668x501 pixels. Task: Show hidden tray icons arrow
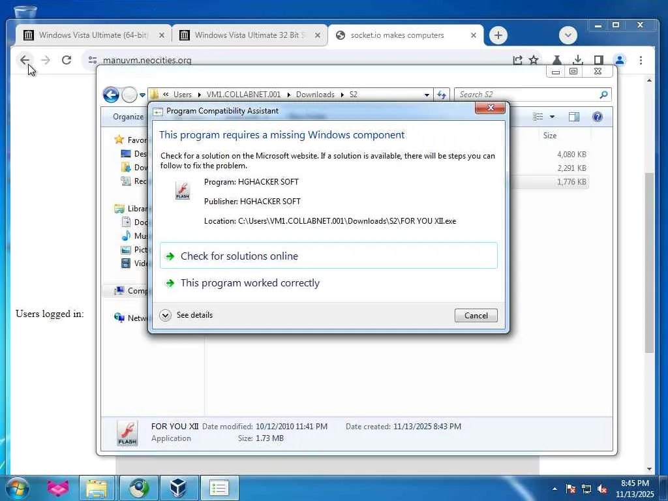(x=554, y=489)
